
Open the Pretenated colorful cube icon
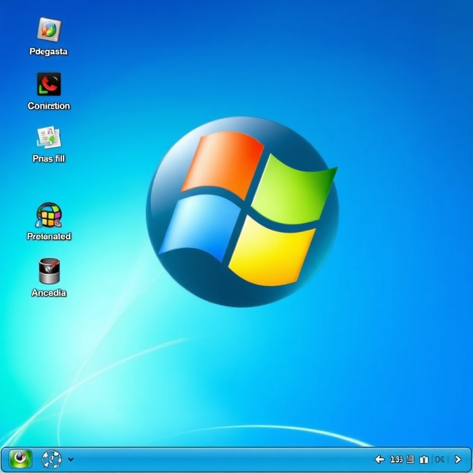point(49,215)
